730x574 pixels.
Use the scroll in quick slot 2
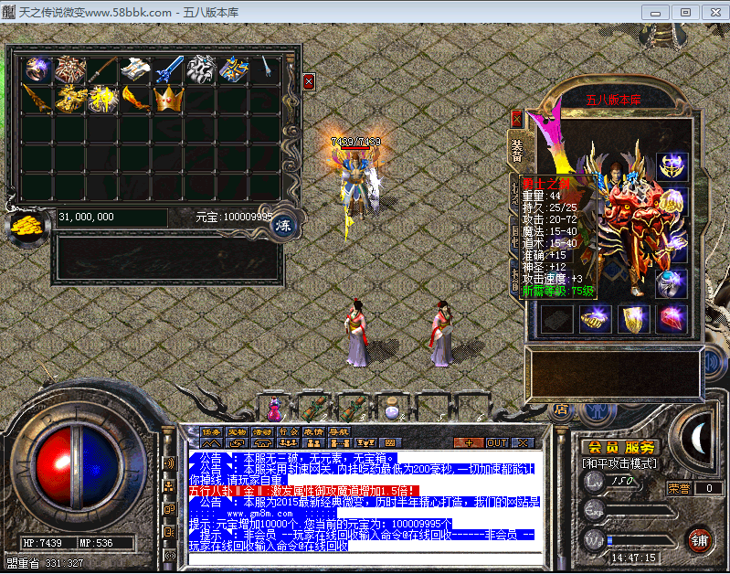tap(313, 409)
